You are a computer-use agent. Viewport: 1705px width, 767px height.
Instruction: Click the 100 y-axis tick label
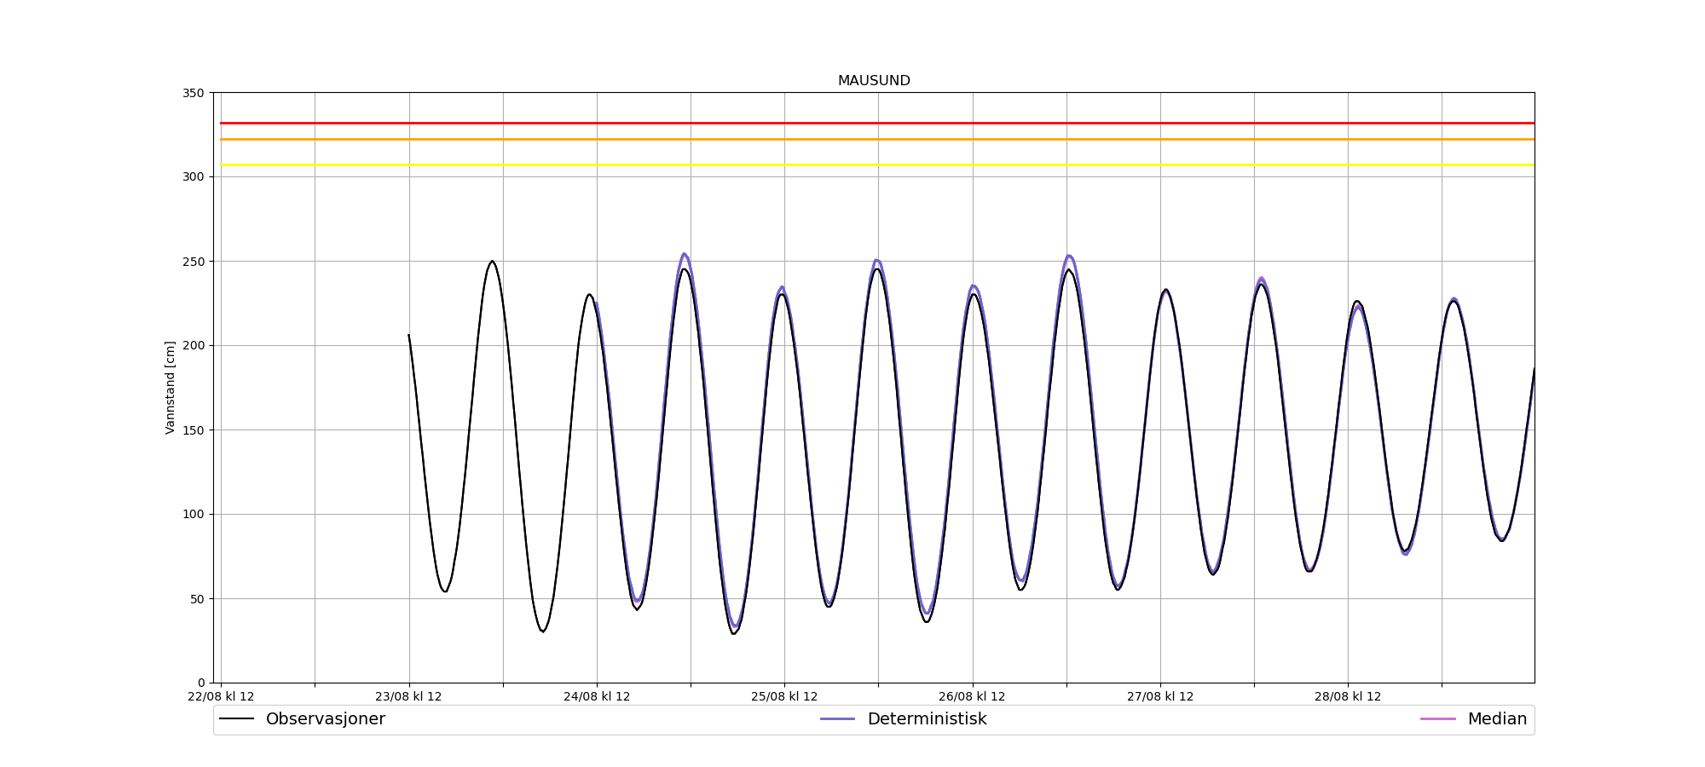click(x=194, y=515)
